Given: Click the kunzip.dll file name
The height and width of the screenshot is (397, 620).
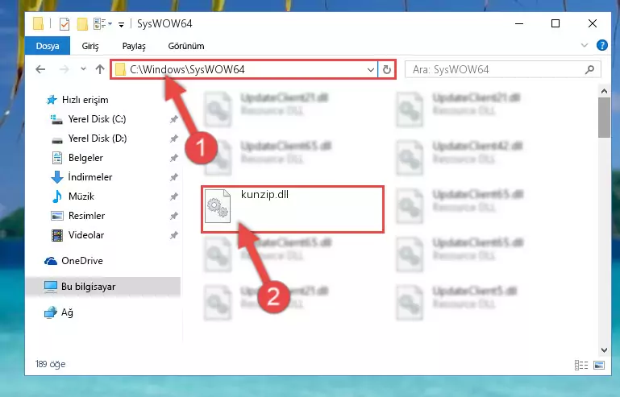Looking at the screenshot, I should 264,194.
